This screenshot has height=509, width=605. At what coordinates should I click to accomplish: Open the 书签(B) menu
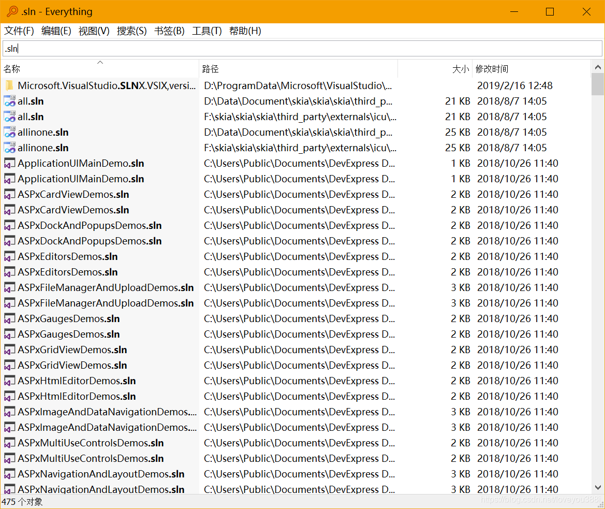click(x=169, y=31)
